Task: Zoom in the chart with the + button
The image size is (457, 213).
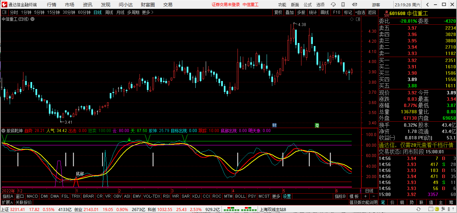Action: pyautogui.click(x=365, y=197)
